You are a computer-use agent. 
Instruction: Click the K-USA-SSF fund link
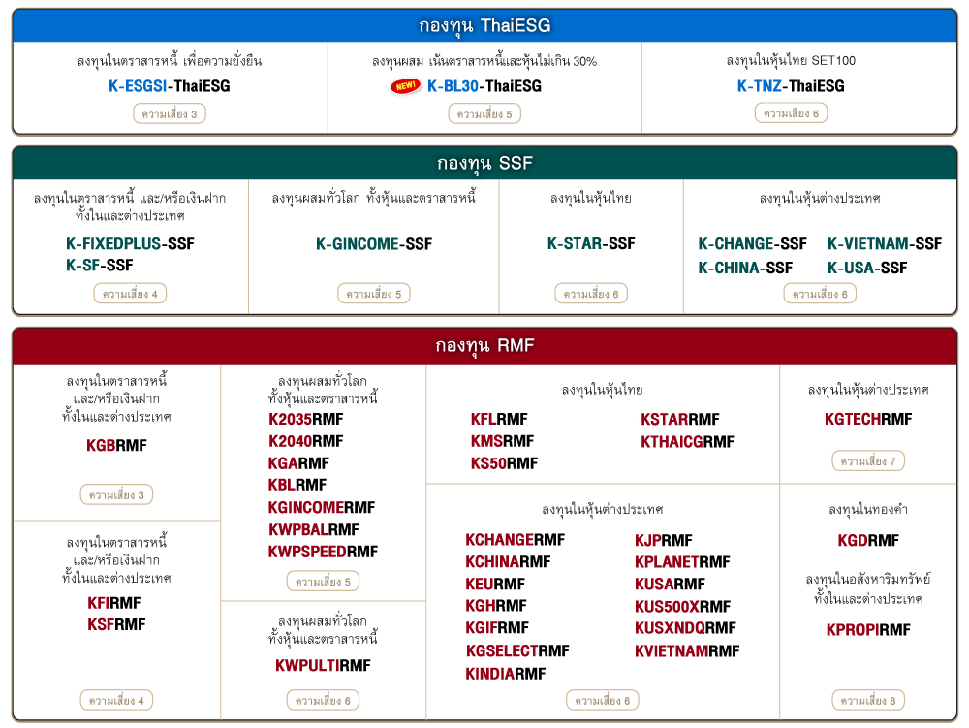(x=867, y=268)
